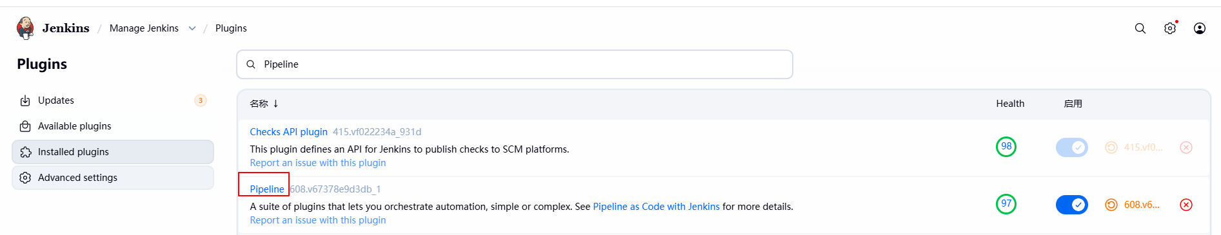Click version text 415.vf022234a_931d
1221x235 pixels.
coord(377,132)
